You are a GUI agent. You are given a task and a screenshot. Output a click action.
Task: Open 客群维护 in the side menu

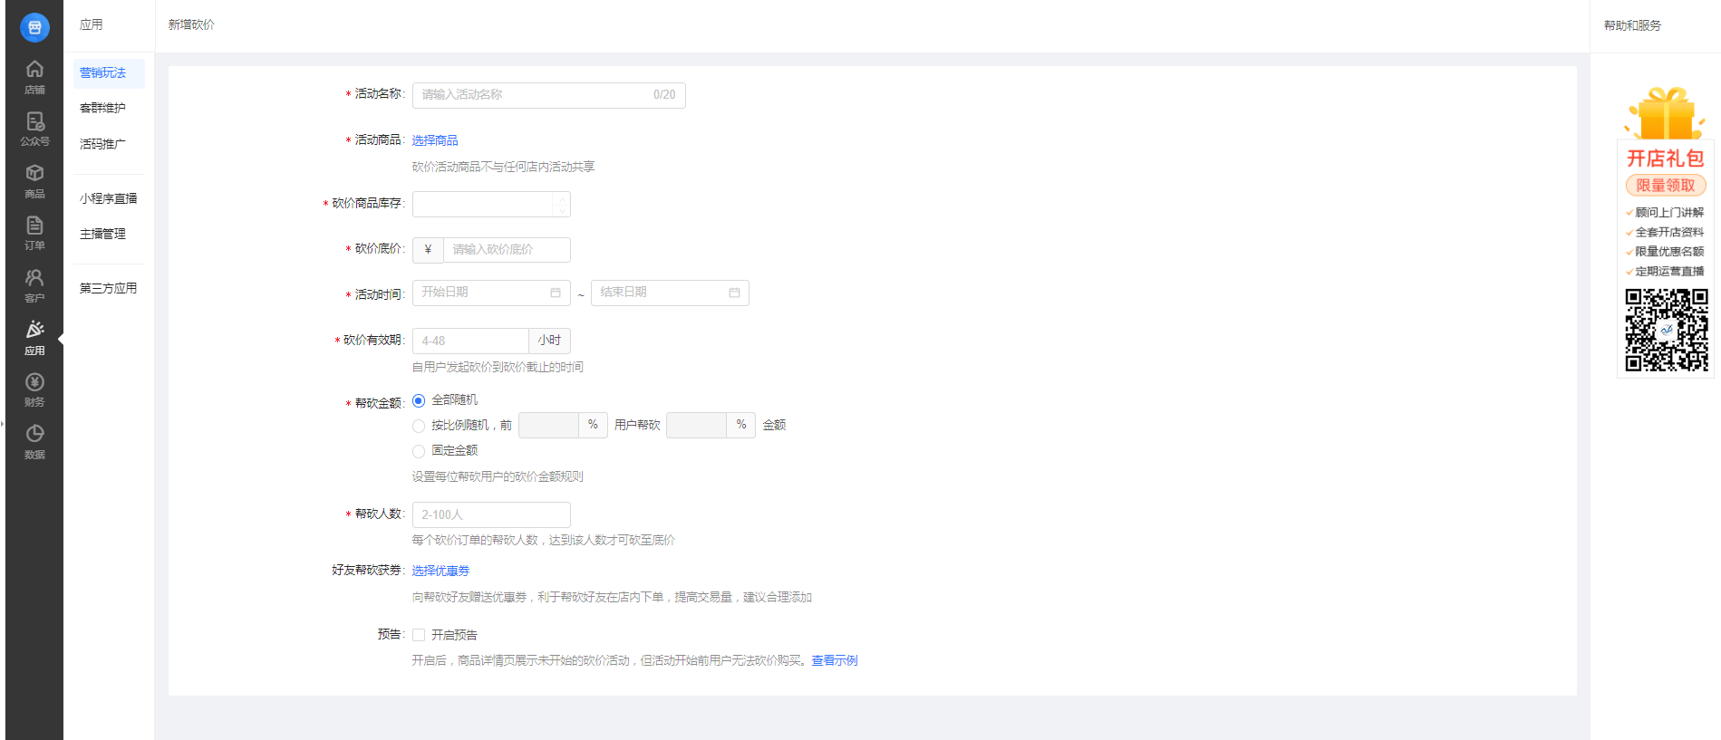(x=102, y=108)
